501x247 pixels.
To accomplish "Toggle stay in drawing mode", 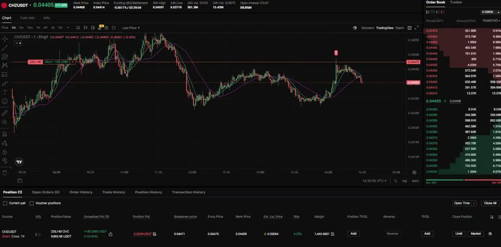I will pyautogui.click(x=5, y=143).
